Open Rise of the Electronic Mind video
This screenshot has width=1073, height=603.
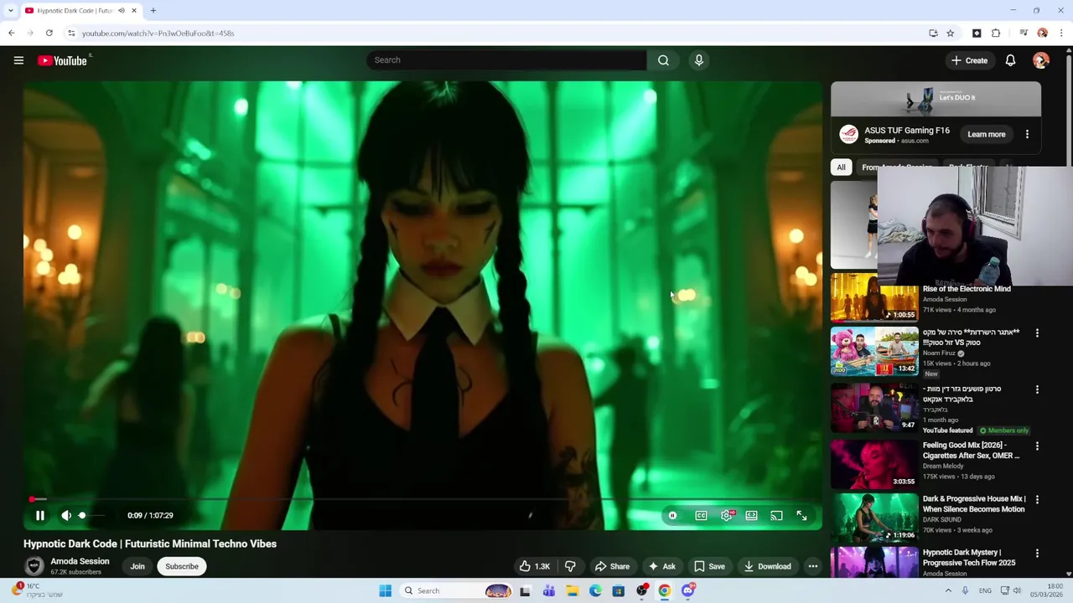click(967, 289)
